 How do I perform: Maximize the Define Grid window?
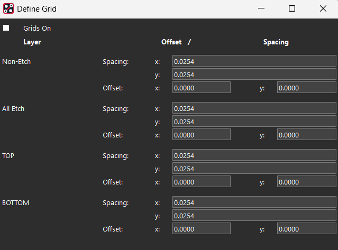point(292,8)
